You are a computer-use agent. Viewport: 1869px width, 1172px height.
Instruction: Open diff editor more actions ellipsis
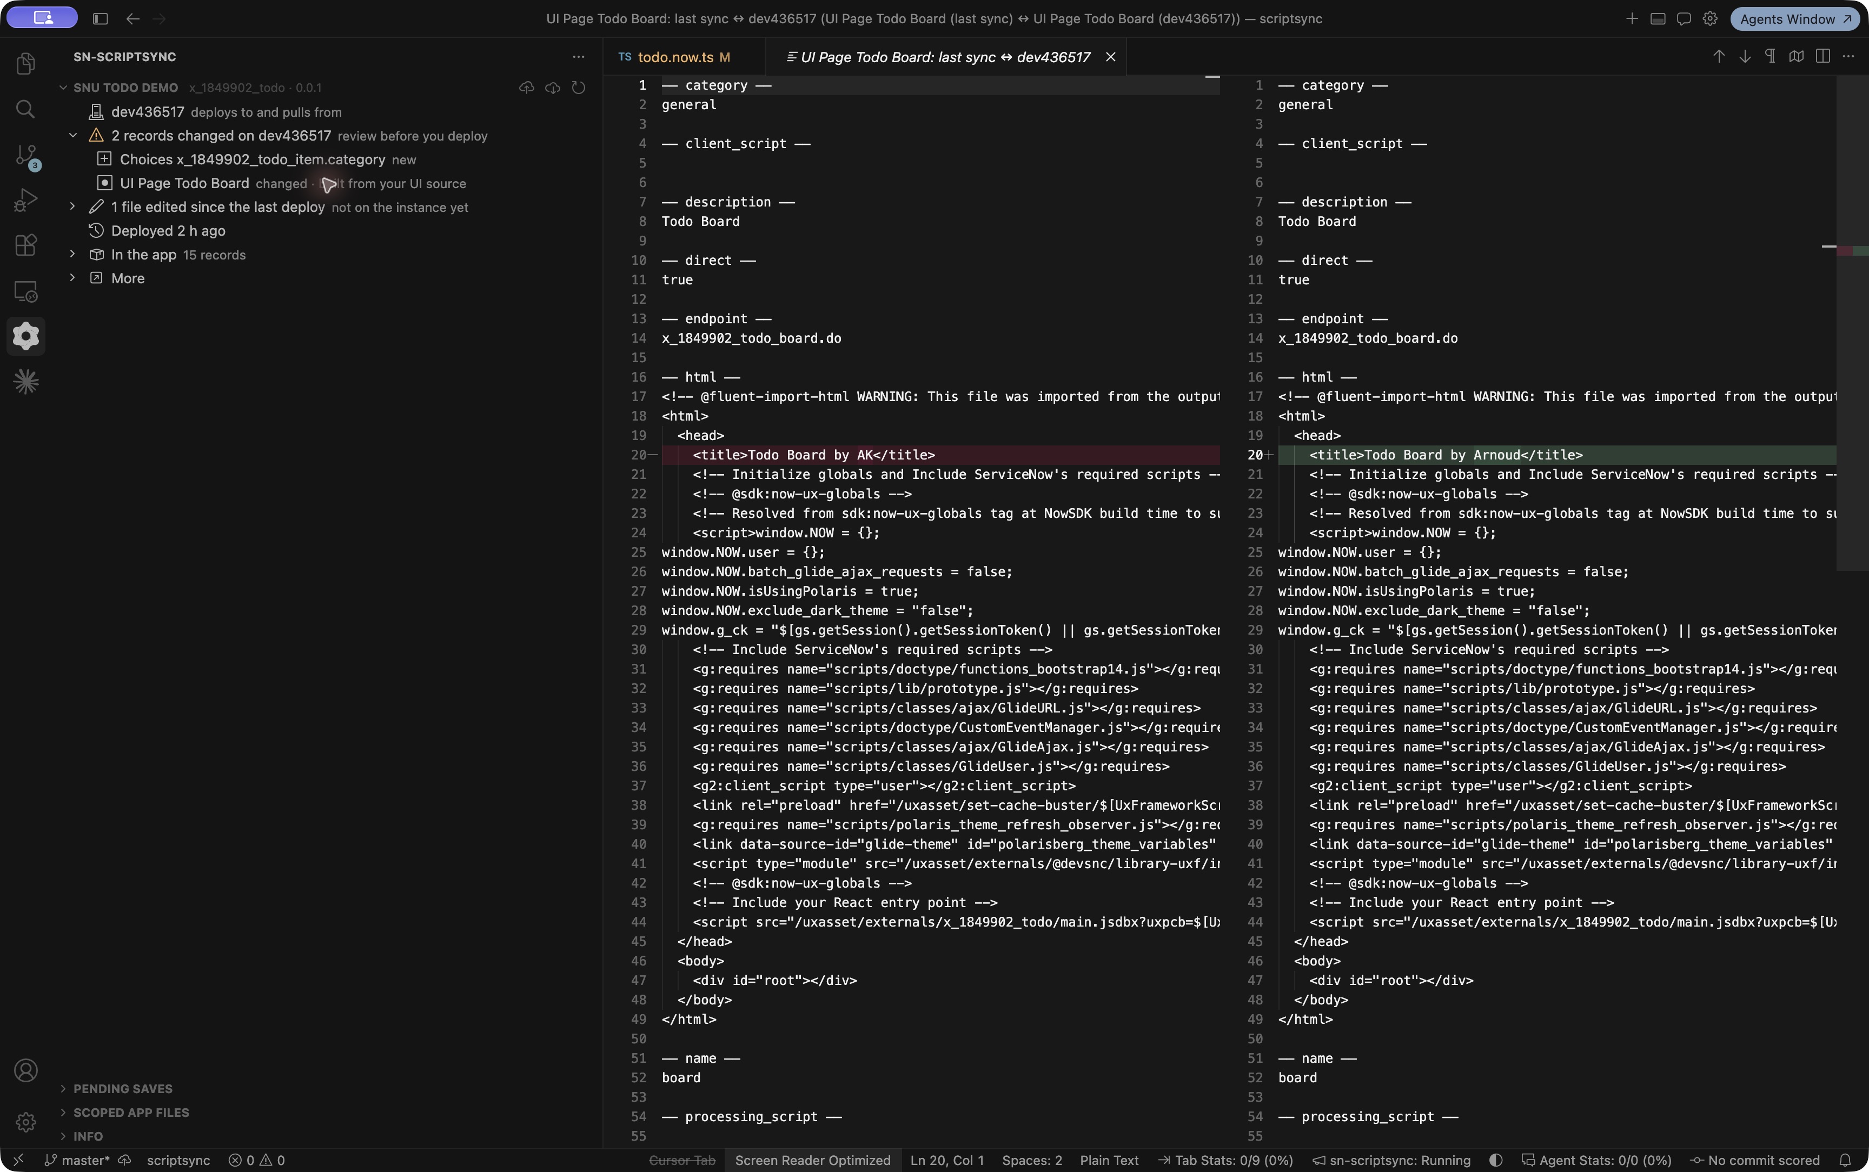pyautogui.click(x=1848, y=57)
